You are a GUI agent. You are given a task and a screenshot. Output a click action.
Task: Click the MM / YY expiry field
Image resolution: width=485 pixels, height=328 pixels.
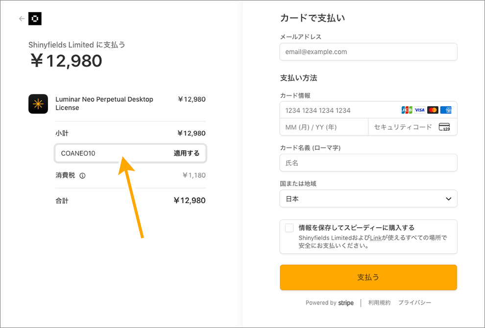(323, 127)
